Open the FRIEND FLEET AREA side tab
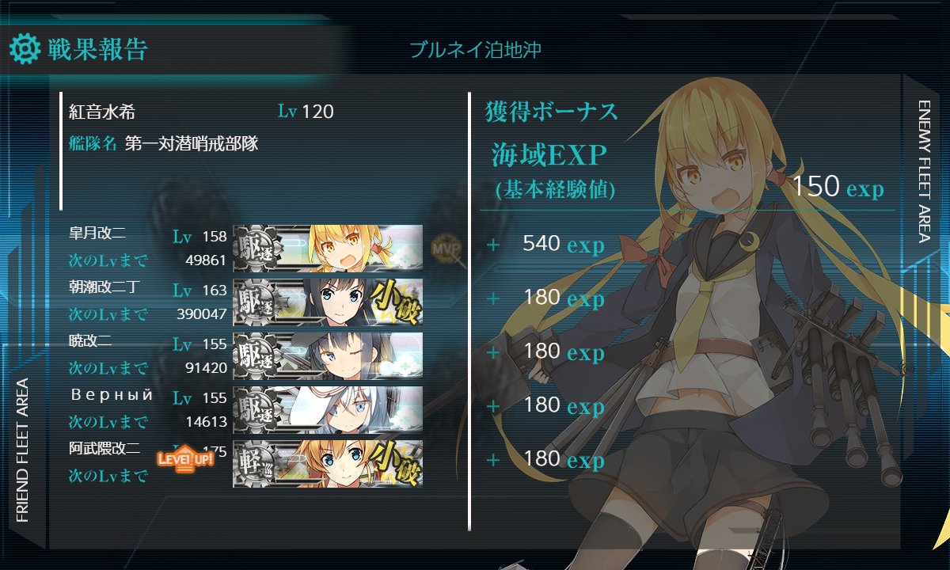 [x=22, y=450]
